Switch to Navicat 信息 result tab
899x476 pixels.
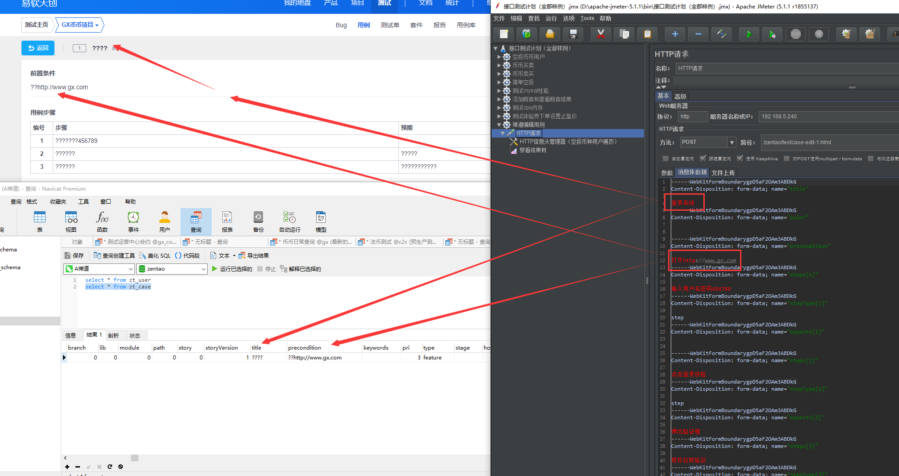click(71, 335)
